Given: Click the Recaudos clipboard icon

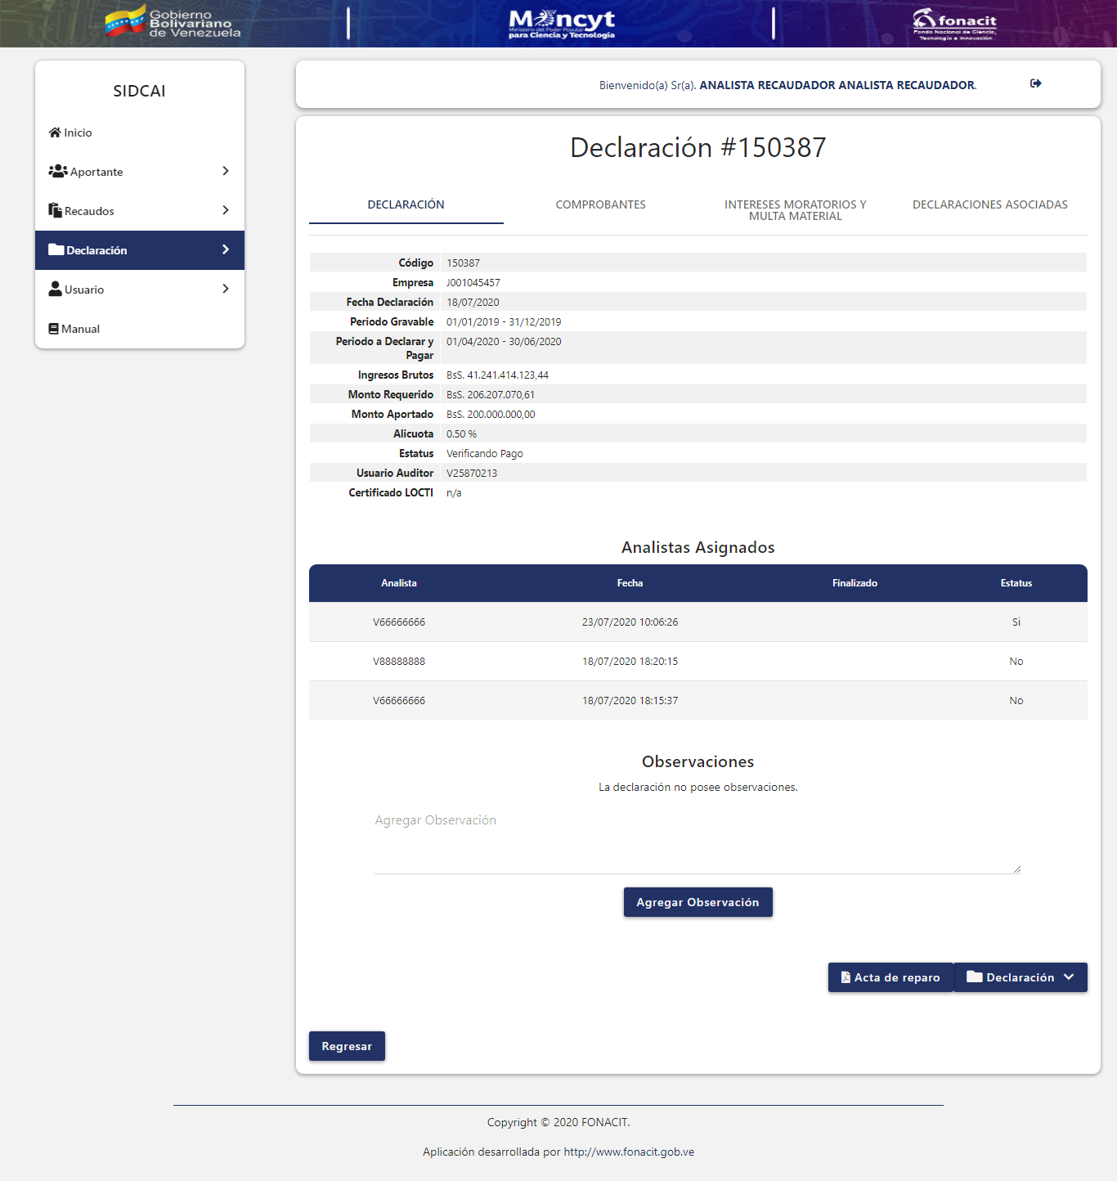Looking at the screenshot, I should [x=55, y=211].
